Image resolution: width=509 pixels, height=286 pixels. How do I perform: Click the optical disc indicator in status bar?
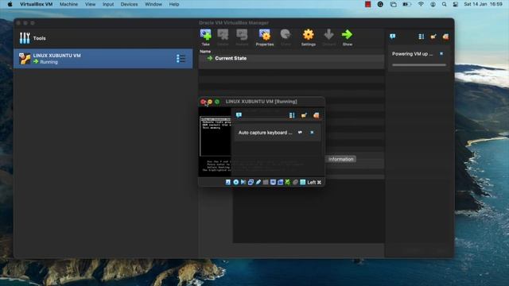click(x=235, y=182)
